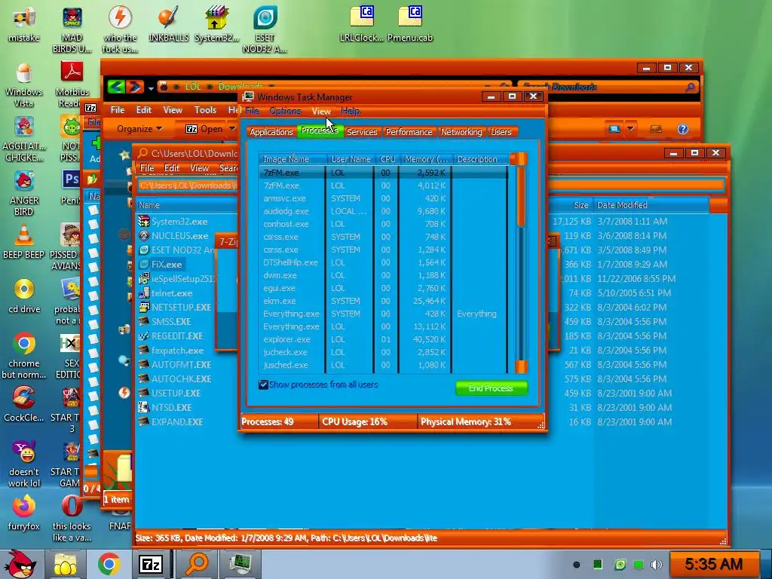Image resolution: width=772 pixels, height=579 pixels.
Task: Expand the Organize dropdown in Explorer
Action: click(139, 129)
